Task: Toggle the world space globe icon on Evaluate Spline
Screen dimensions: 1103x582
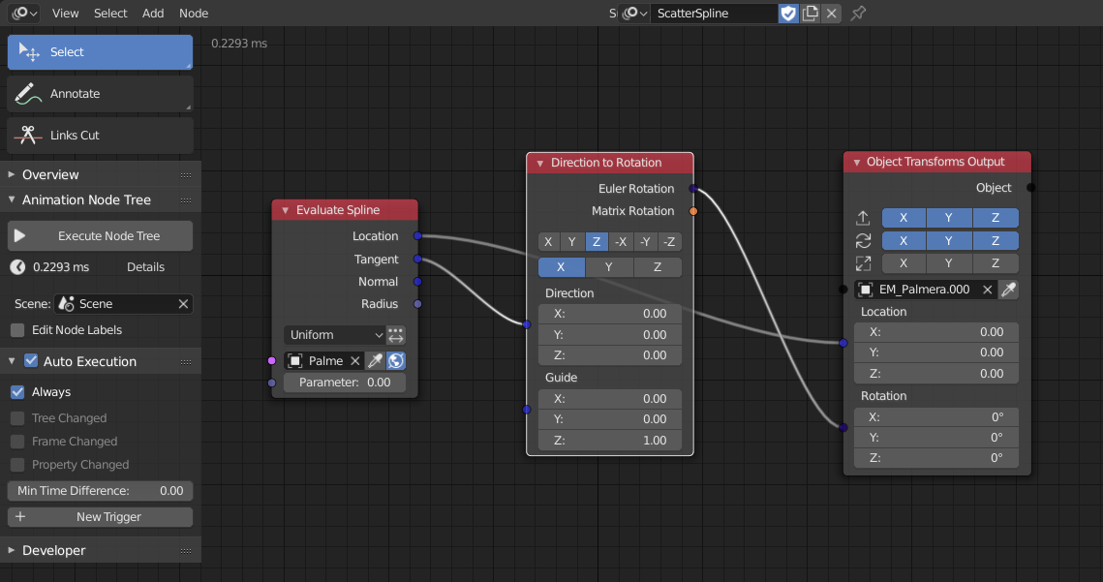Action: click(395, 360)
